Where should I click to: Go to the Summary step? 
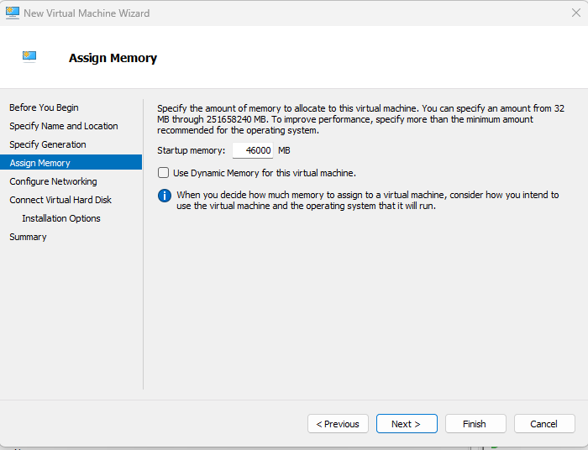click(28, 237)
